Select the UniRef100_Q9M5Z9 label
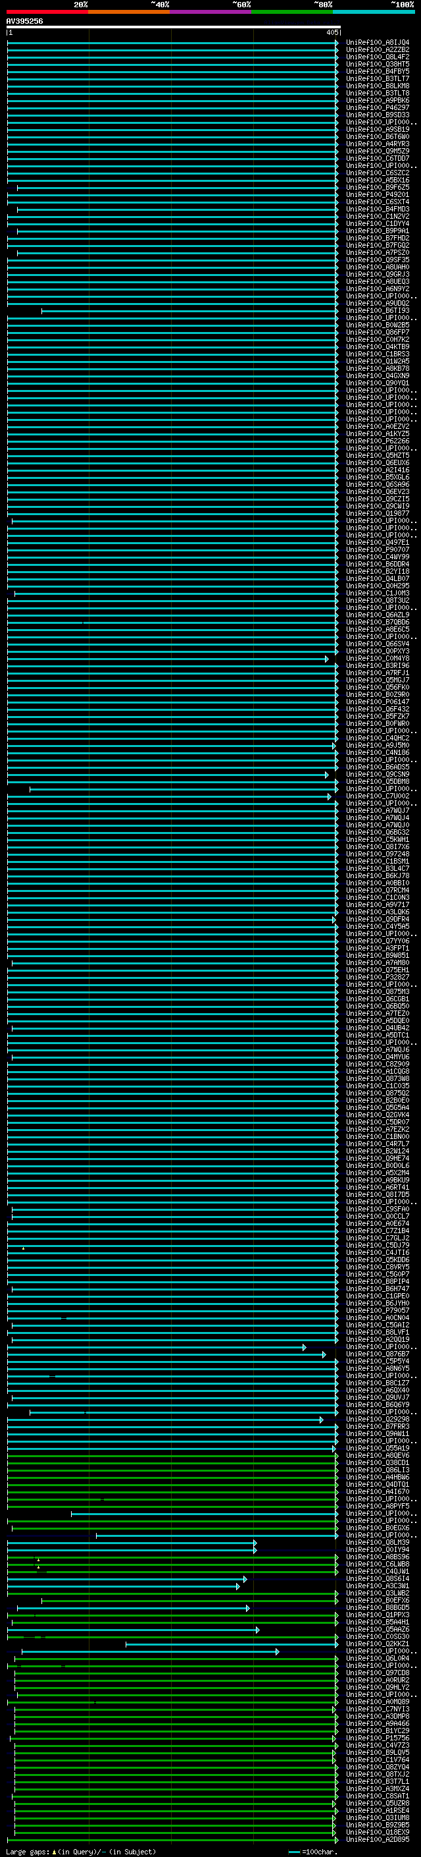 378,152
